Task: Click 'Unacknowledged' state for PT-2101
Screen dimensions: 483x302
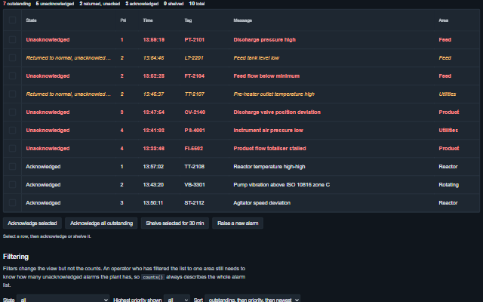Action: 48,40
